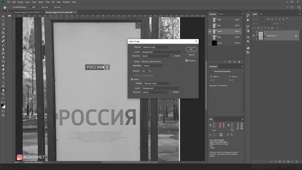Show the Red channel
The width and height of the screenshot is (302, 170).
210,25
